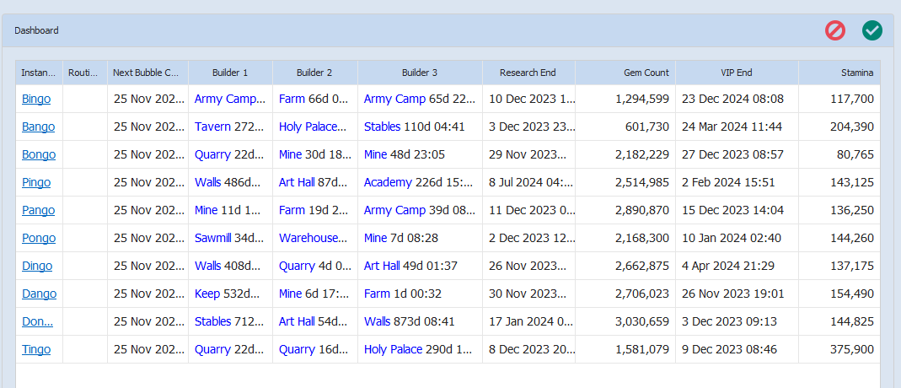Viewport: 901px width, 388px height.
Task: Click the Builder 3 column header
Action: tap(419, 73)
